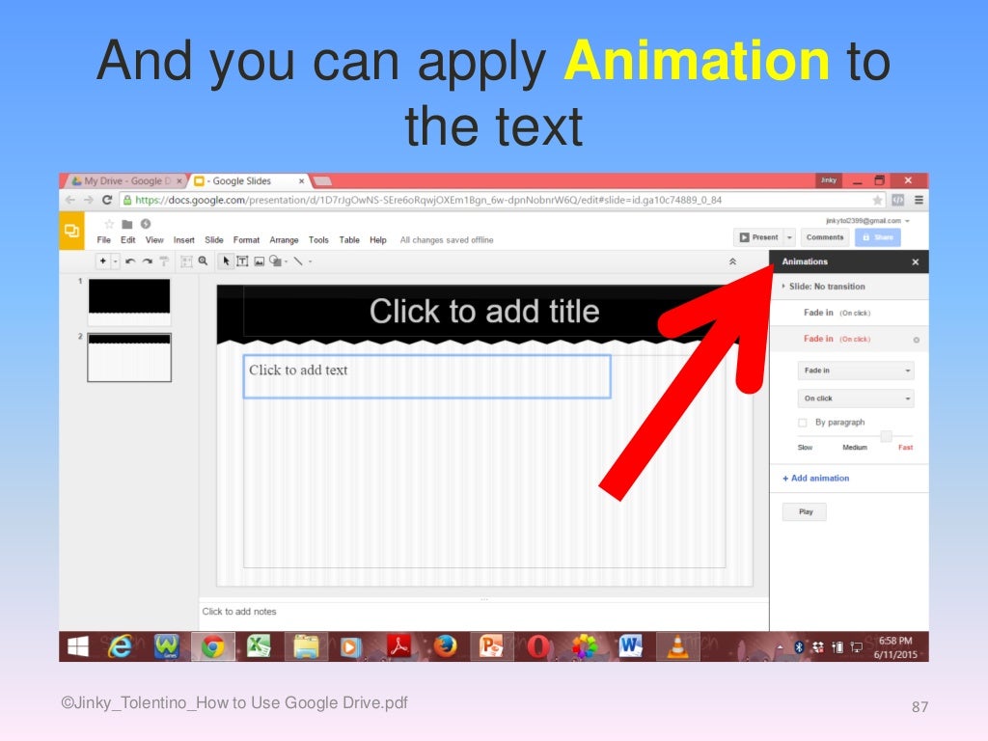The width and height of the screenshot is (988, 741).
Task: Click the animation speed slider handle
Action: click(x=887, y=436)
